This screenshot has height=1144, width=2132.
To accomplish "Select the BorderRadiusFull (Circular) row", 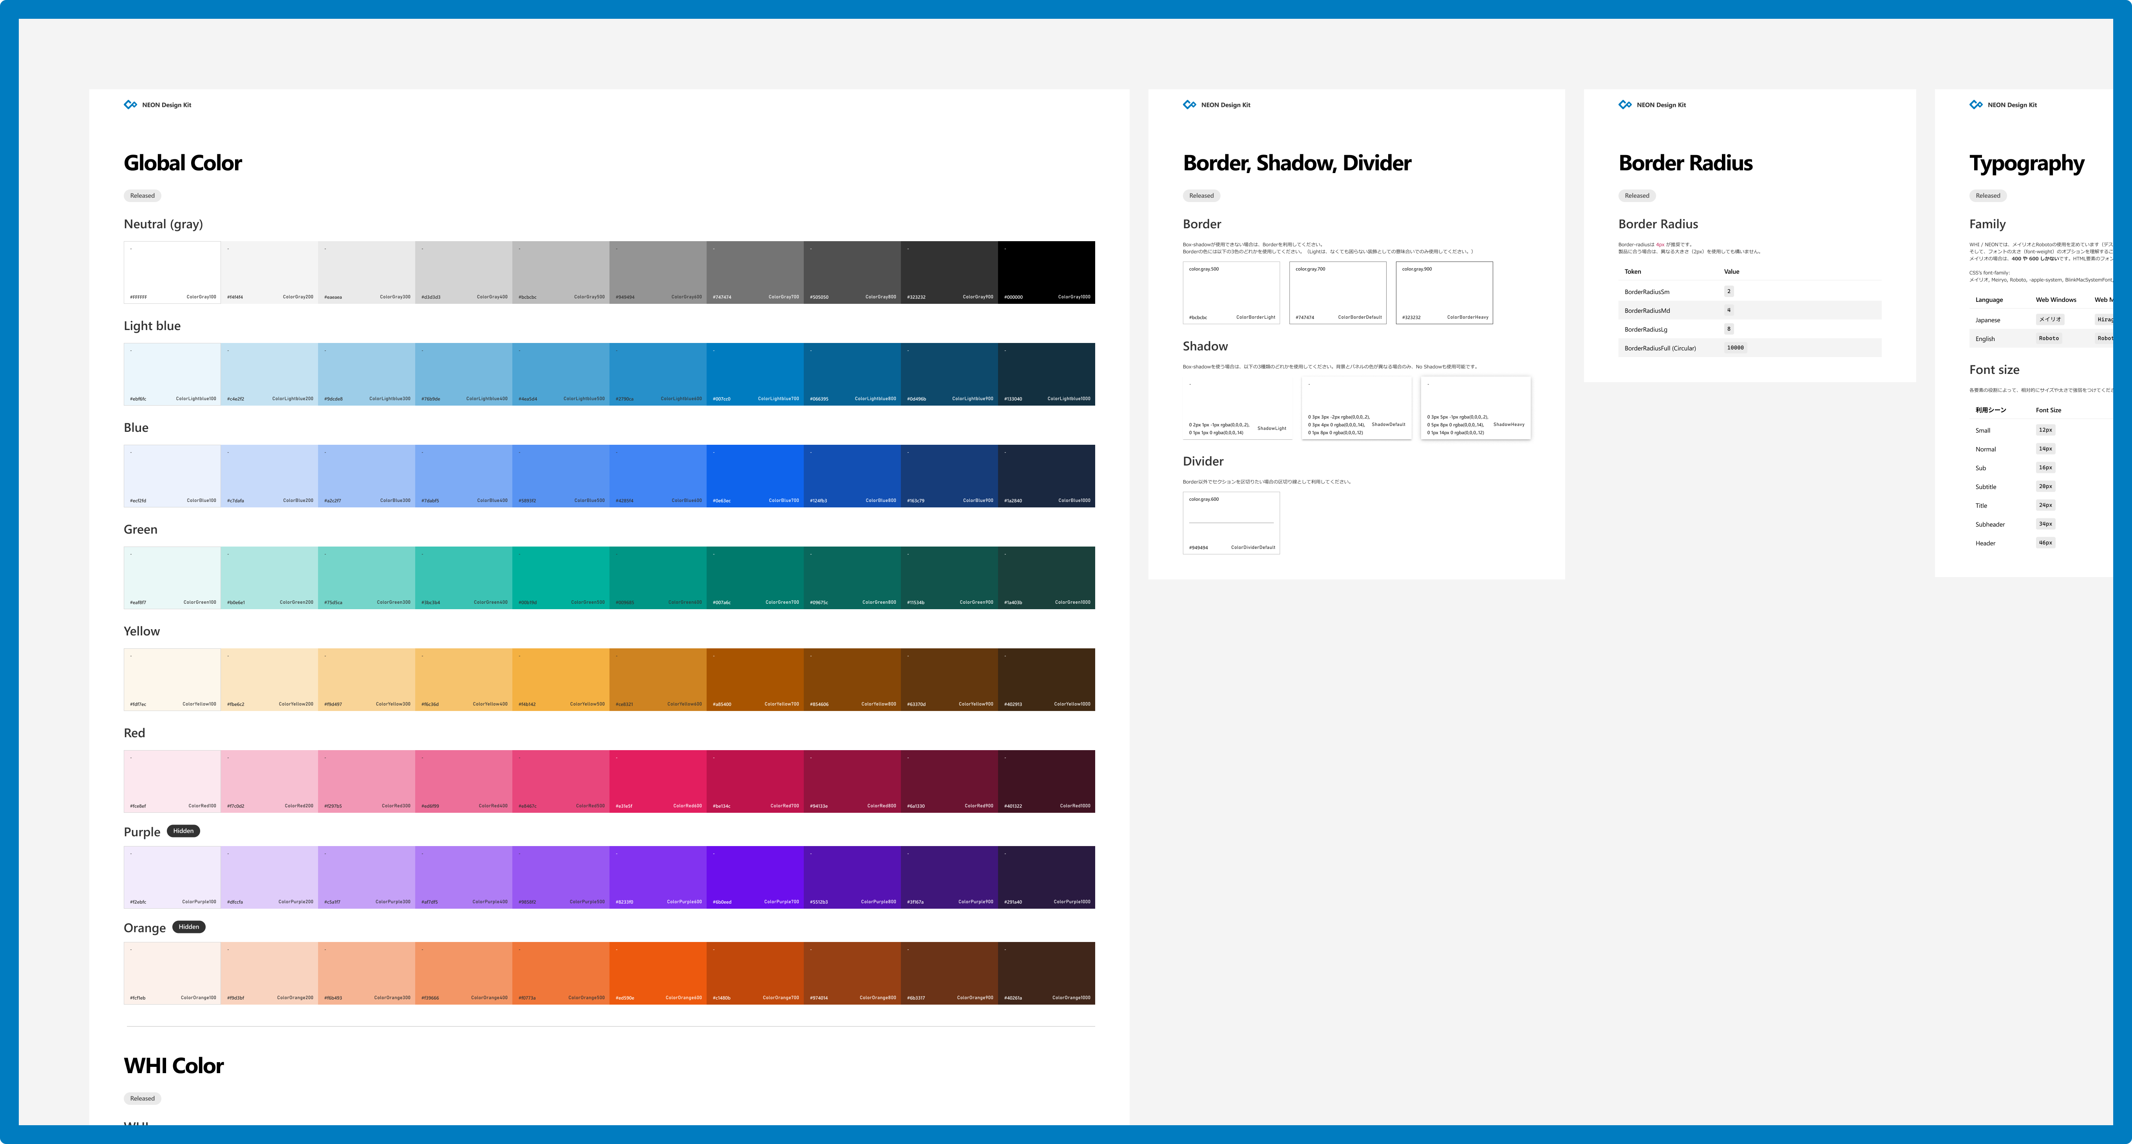I will (1750, 348).
